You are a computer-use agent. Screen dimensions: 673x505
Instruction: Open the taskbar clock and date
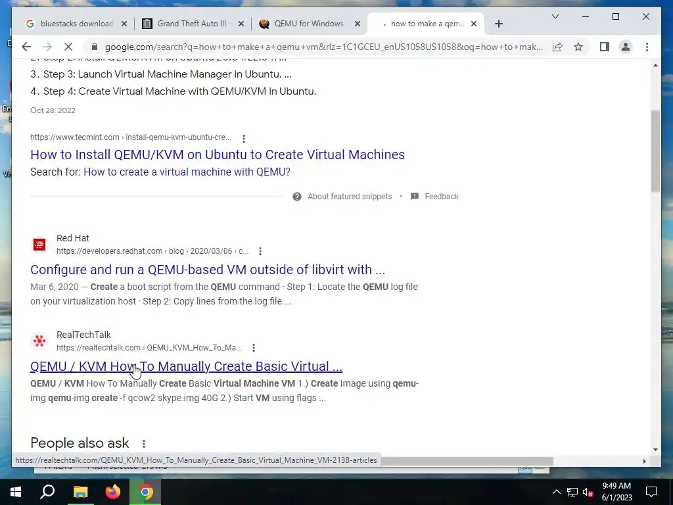click(616, 492)
